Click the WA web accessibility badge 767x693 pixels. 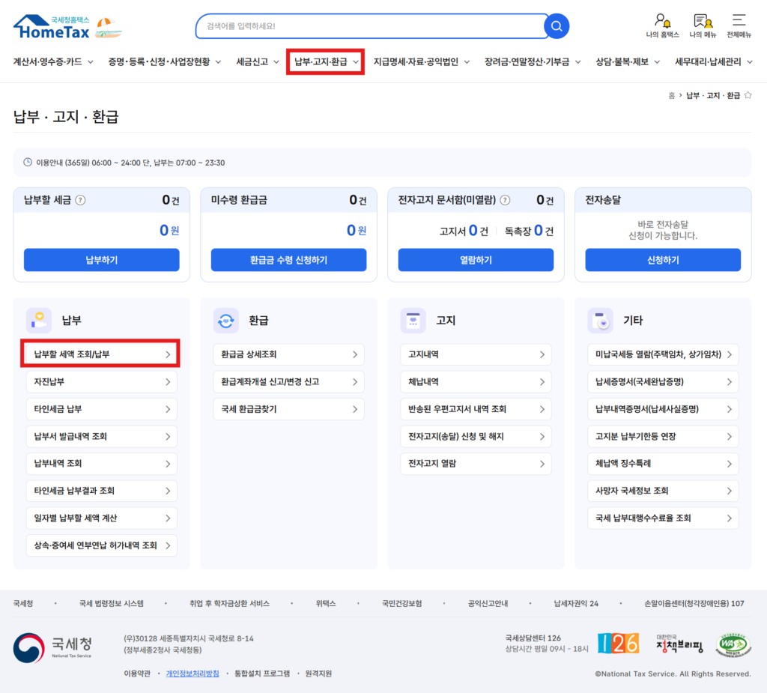tap(733, 644)
